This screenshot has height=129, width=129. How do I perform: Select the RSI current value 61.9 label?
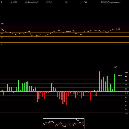pyautogui.click(x=118, y=29)
